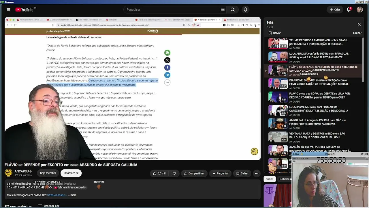The height and width of the screenshot is (208, 369).
Task: Open queue thumbnail with 12:43 duration
Action: pyautogui.click(x=278, y=70)
